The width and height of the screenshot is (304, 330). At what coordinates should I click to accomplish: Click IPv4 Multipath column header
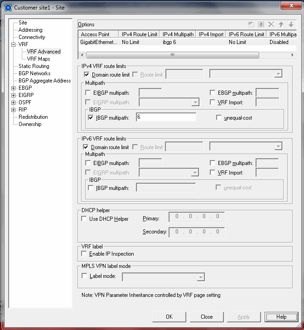tap(178, 34)
